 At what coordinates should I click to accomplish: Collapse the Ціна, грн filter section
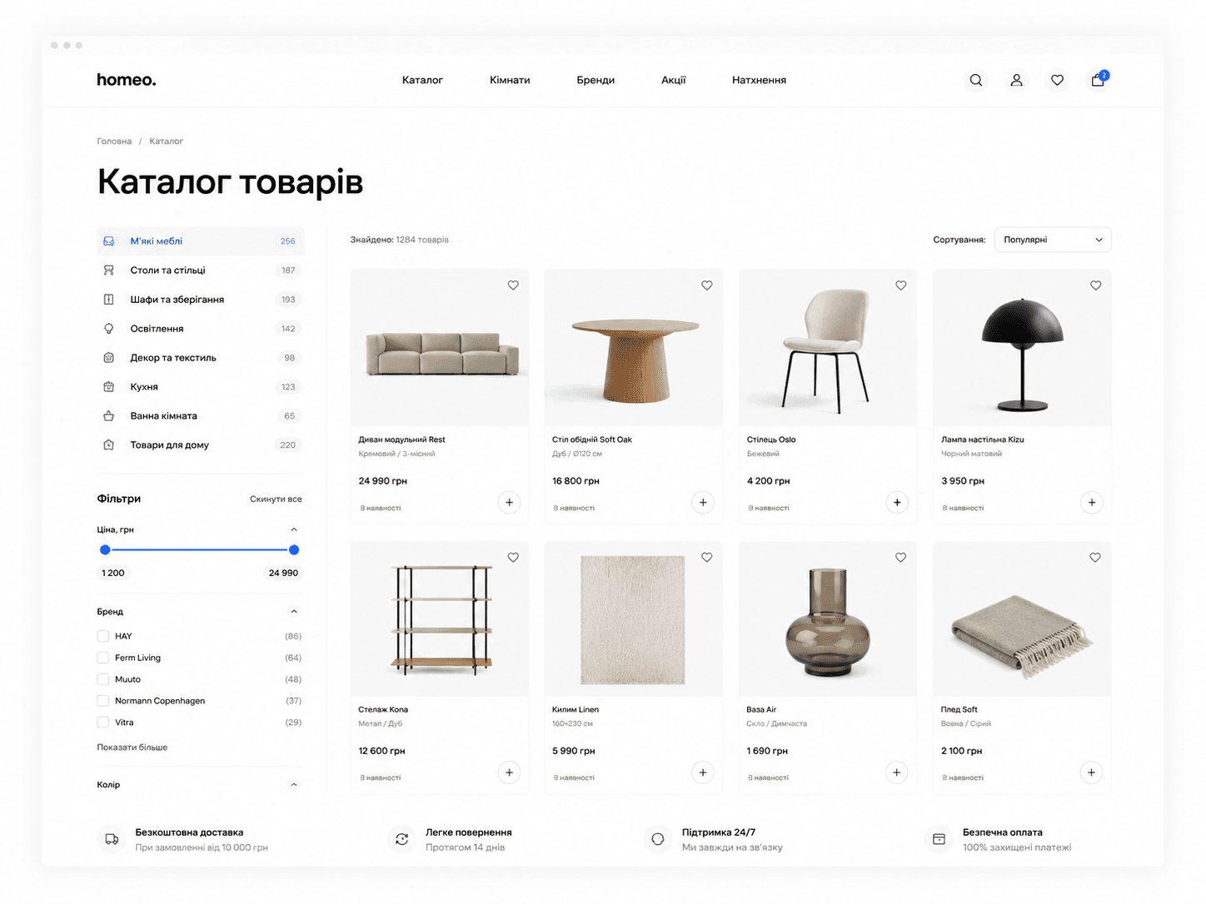[294, 529]
